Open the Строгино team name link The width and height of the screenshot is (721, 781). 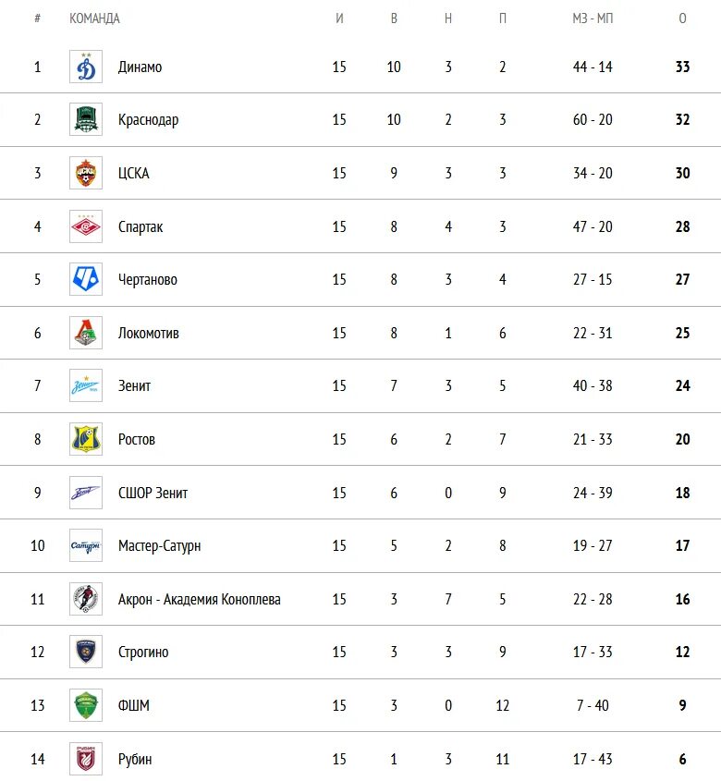pos(143,652)
